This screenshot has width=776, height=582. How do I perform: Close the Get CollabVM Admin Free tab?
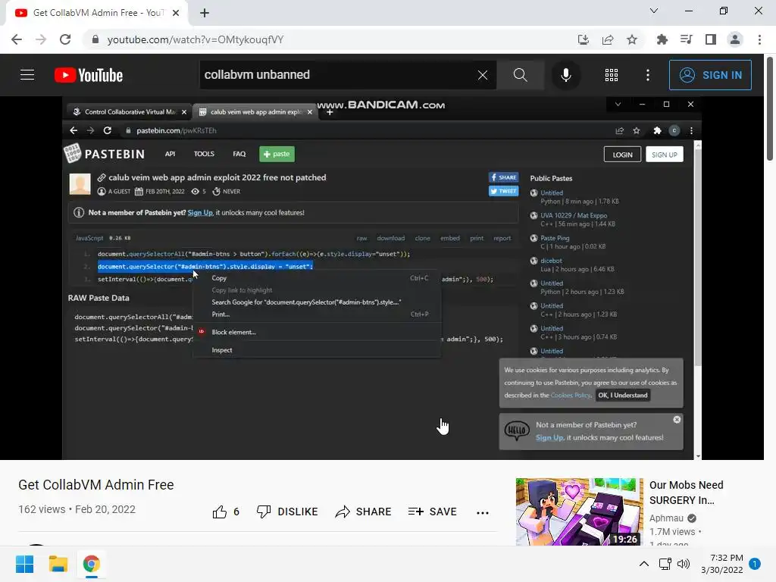tap(176, 13)
